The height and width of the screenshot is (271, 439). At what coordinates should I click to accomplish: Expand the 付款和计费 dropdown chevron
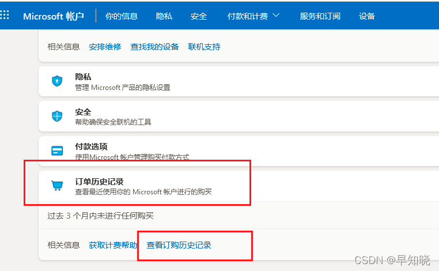[x=276, y=16]
